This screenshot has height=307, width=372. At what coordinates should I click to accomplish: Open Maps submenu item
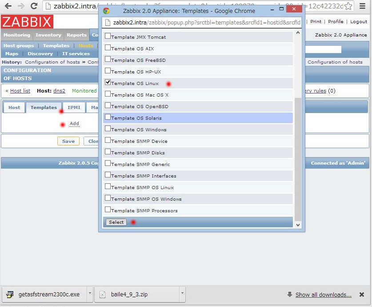[x=12, y=54]
